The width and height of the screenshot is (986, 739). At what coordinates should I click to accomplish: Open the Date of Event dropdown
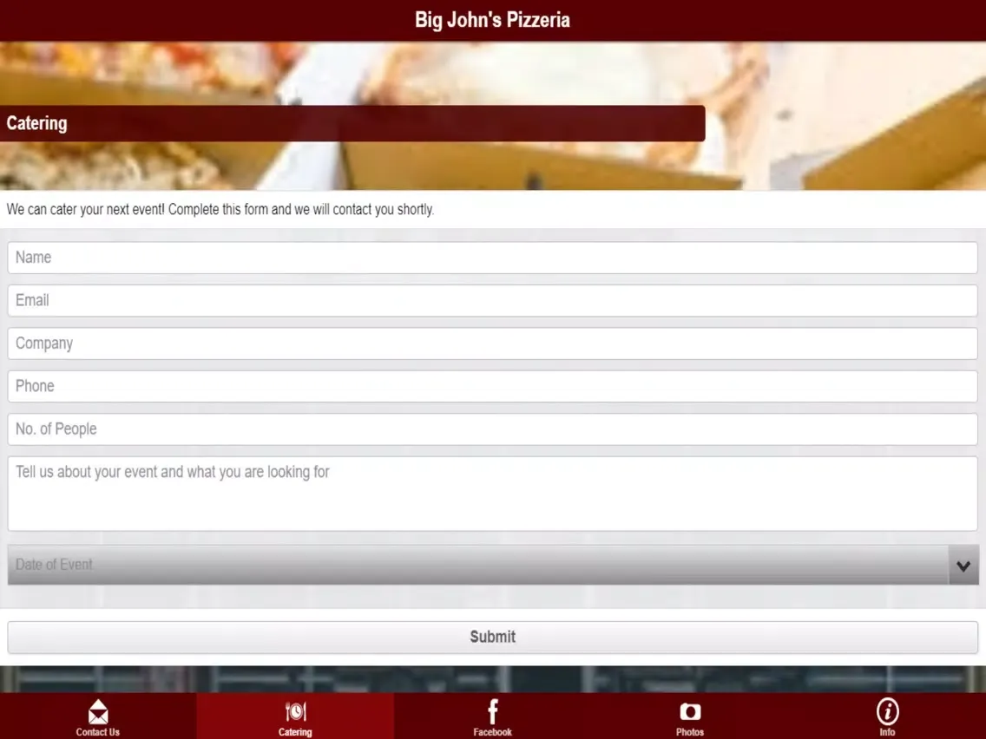coord(492,565)
